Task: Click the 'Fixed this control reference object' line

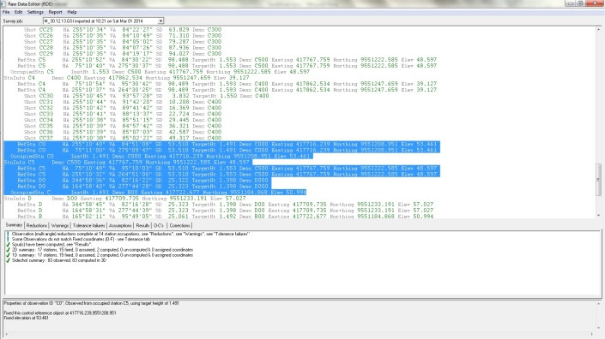Action: tap(60, 313)
